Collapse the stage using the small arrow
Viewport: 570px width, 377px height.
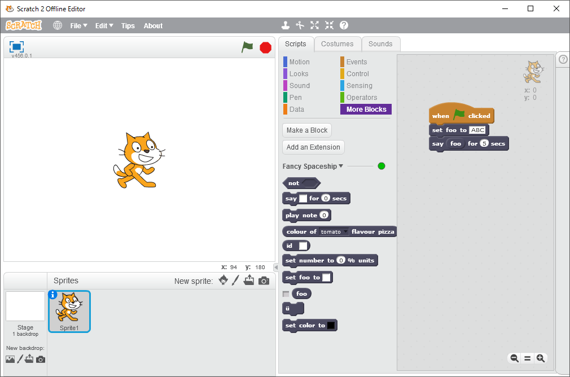coord(276,267)
